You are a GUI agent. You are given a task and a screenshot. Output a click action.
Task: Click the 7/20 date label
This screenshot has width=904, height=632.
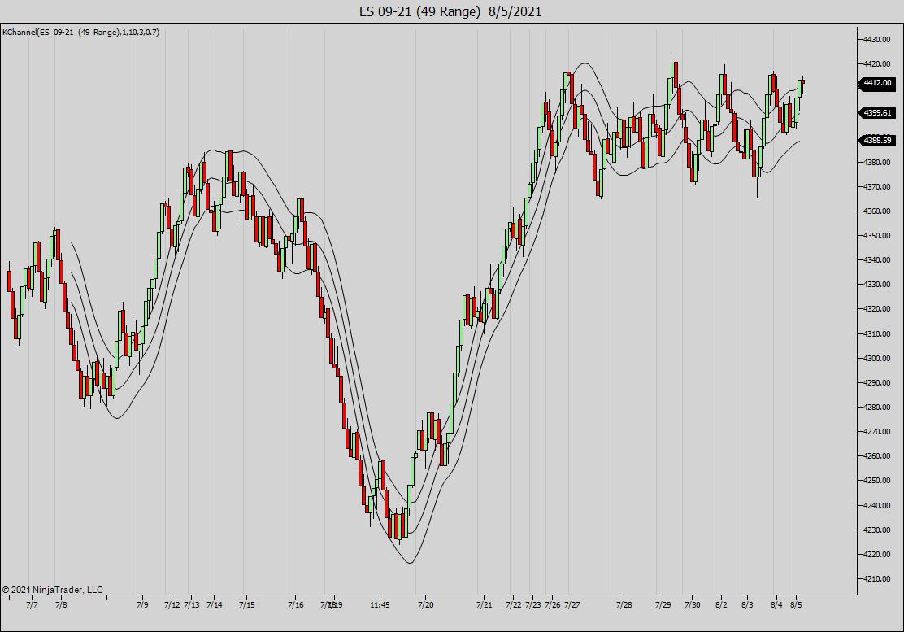coord(425,605)
